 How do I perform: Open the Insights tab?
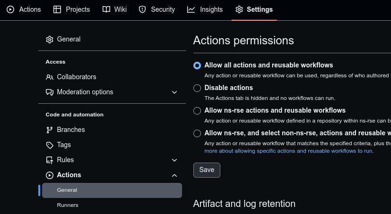coord(205,9)
